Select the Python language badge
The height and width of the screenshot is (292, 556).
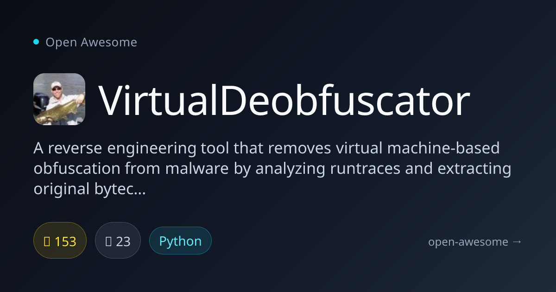(x=180, y=241)
